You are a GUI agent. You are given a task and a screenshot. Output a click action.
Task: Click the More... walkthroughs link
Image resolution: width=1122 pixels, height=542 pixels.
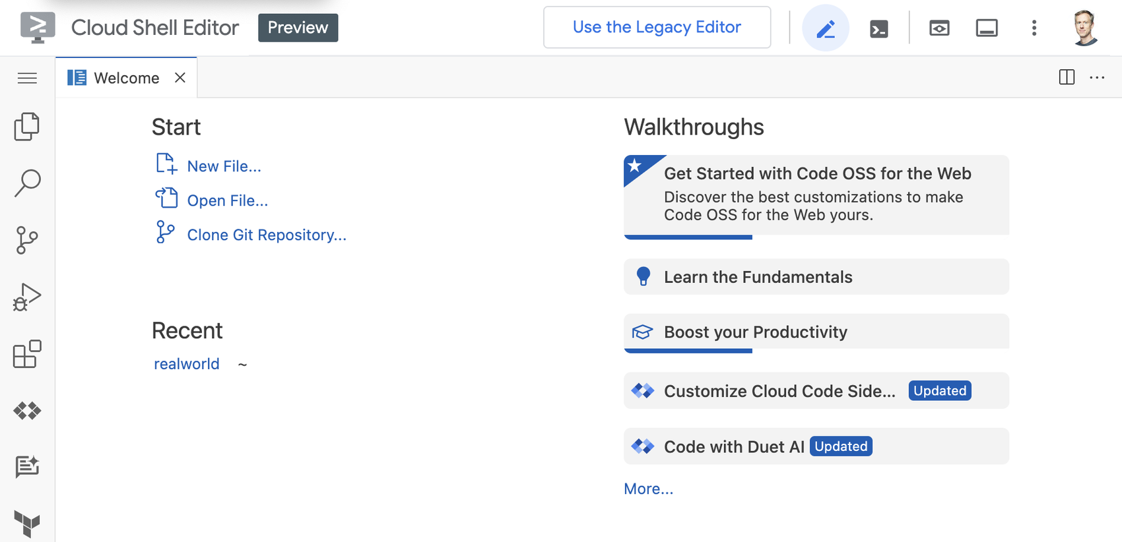pos(648,489)
